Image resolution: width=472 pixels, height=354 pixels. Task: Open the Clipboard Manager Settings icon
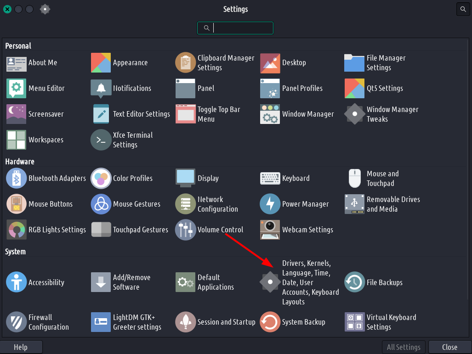click(185, 63)
